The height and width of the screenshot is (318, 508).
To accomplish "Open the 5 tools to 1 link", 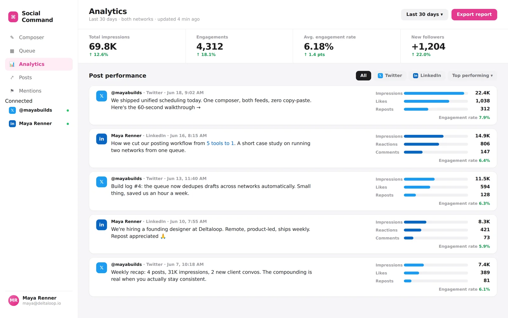I will click(x=220, y=143).
